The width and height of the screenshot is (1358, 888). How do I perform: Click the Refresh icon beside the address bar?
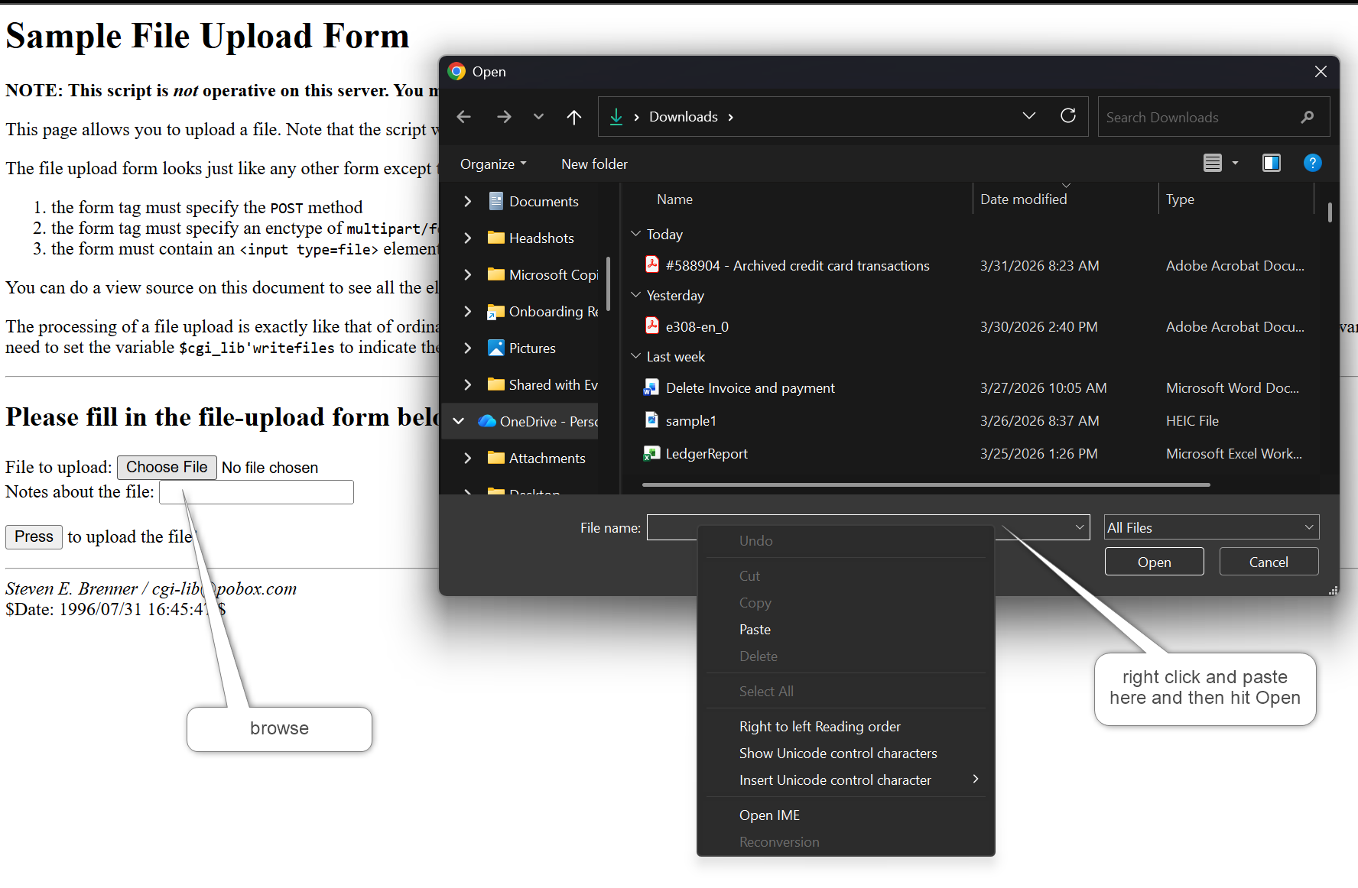[1068, 116]
